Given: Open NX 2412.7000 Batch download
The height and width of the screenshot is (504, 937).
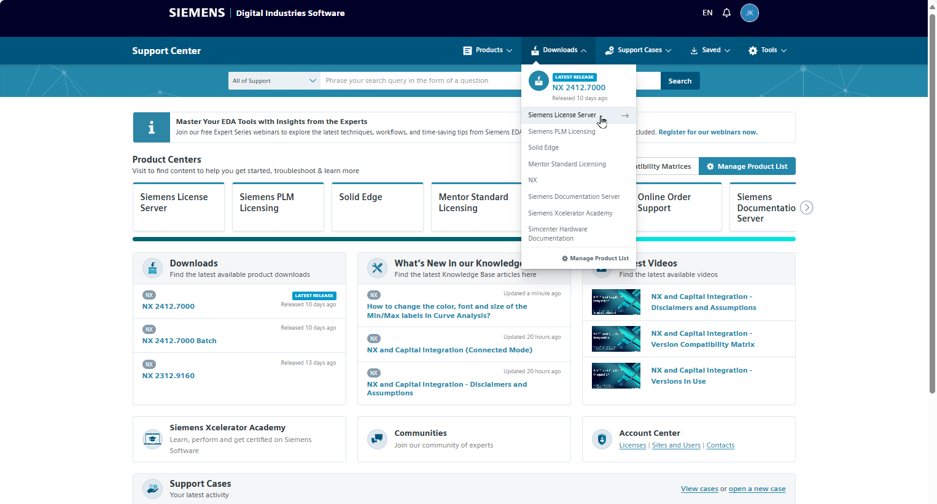Looking at the screenshot, I should click(x=179, y=341).
